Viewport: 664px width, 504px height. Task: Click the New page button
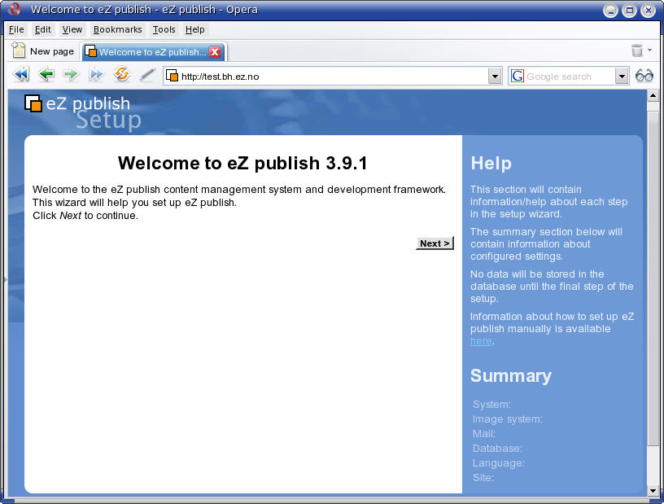pyautogui.click(x=43, y=51)
